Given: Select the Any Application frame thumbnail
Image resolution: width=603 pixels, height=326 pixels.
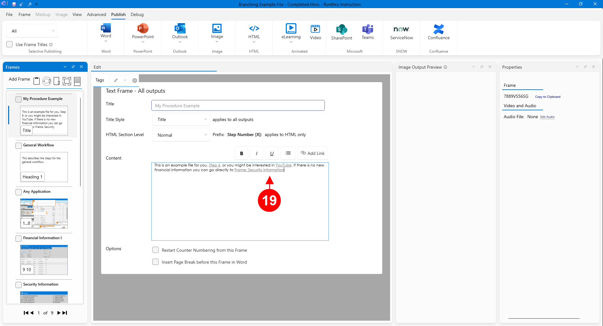Looking at the screenshot, I should coord(44,213).
